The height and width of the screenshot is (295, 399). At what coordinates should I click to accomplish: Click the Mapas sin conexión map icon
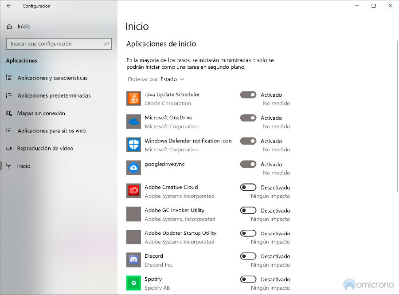point(9,113)
